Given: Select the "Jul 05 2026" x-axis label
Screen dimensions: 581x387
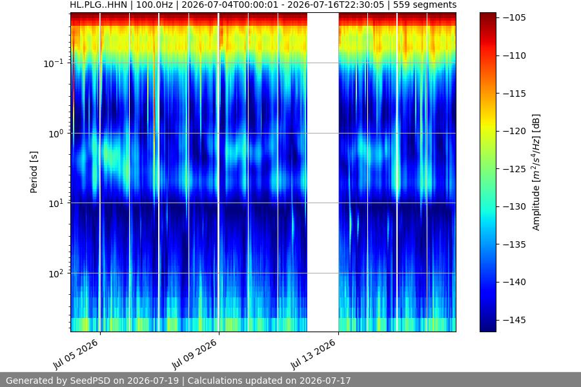Looking at the screenshot, I should pyautogui.click(x=77, y=353).
